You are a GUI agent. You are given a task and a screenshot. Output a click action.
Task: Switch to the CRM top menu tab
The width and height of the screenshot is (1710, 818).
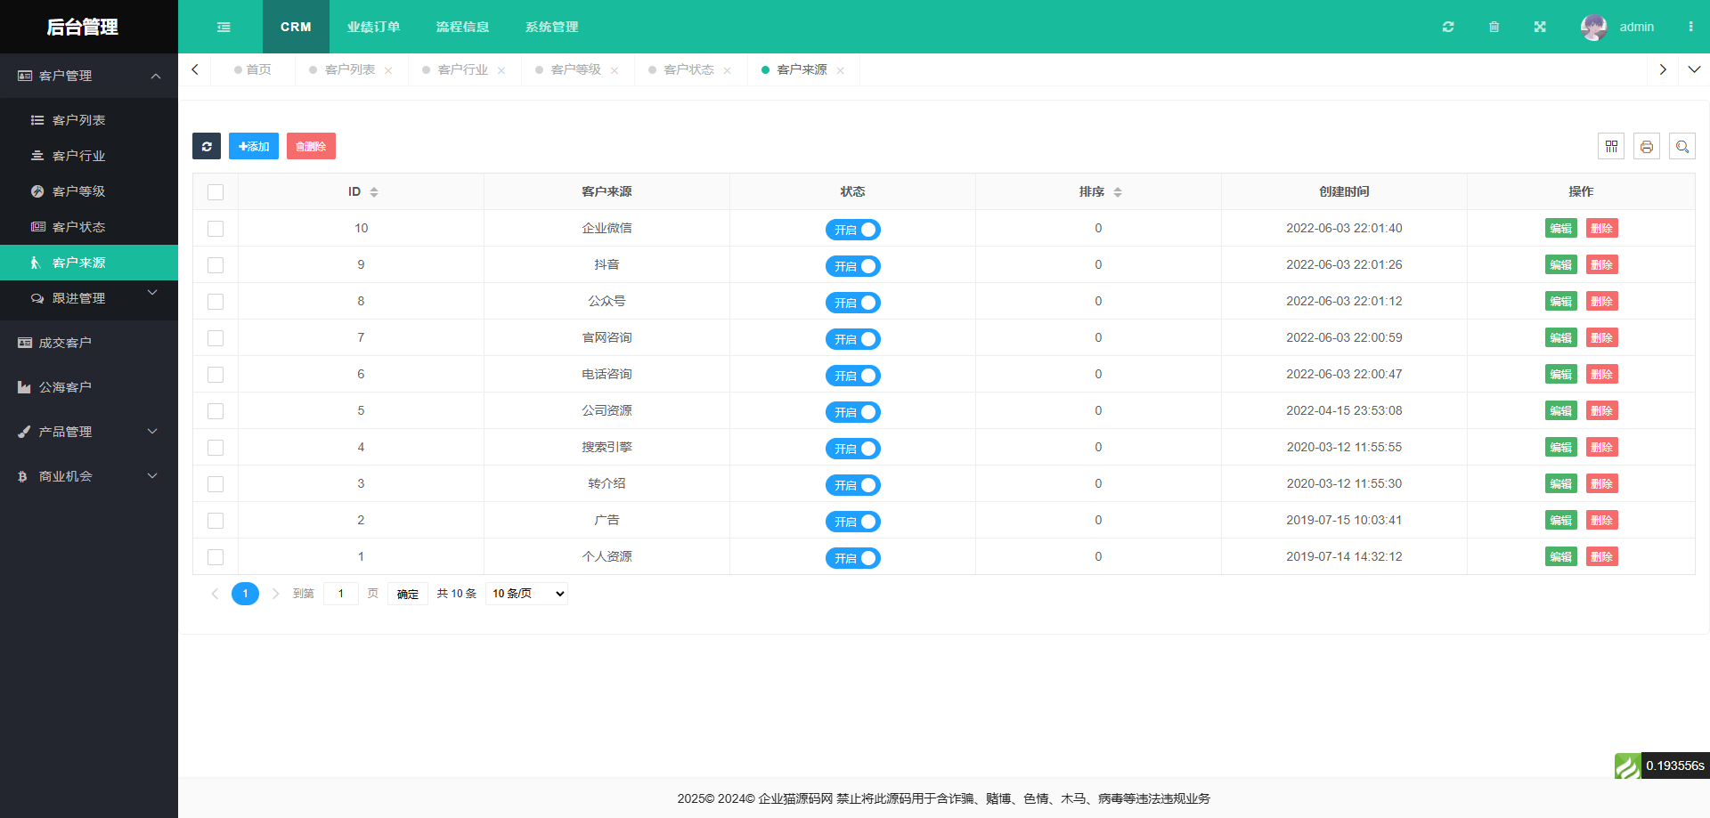tap(296, 27)
